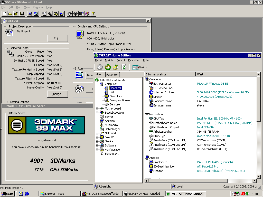Expand the Server tree node
Image resolution: width=263 pixels, height=197 pixels.
click(x=97, y=117)
